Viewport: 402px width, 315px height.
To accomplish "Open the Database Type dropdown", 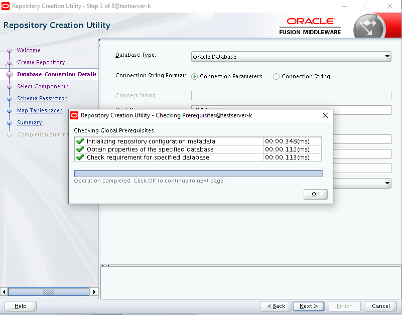I will (x=291, y=57).
